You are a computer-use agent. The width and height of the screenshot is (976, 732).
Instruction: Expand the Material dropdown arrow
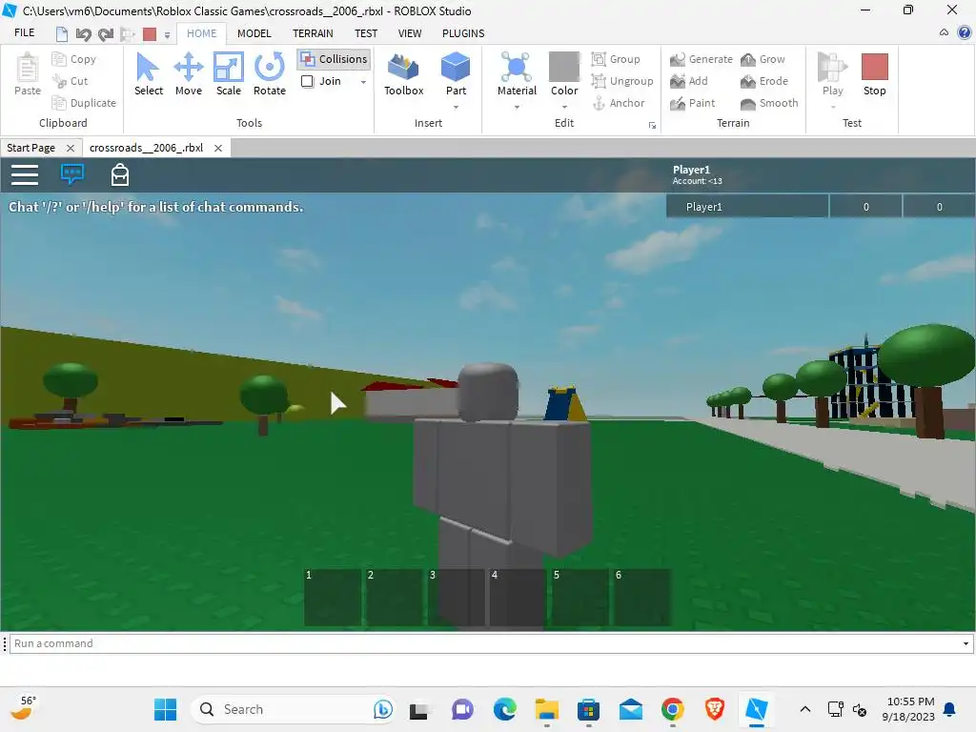coord(517,107)
